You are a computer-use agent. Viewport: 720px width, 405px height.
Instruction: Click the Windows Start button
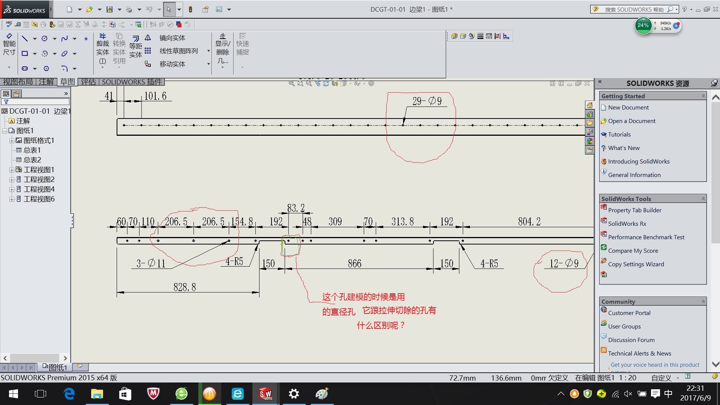tap(13, 394)
